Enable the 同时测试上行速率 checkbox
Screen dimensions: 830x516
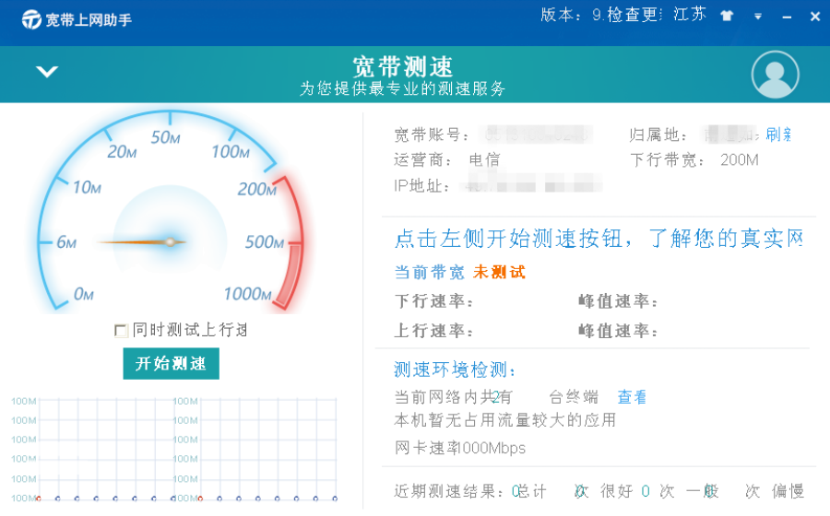(x=121, y=331)
